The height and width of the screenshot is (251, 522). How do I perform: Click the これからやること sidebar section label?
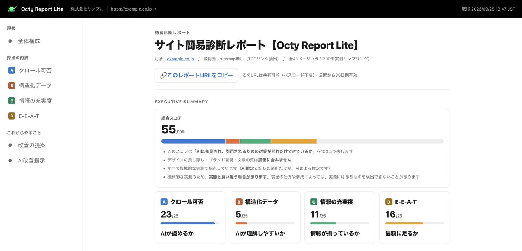click(24, 133)
